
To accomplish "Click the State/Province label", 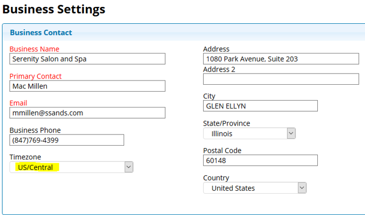I will (x=227, y=123).
